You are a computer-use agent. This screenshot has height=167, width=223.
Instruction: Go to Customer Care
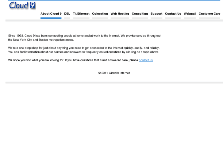[210, 14]
